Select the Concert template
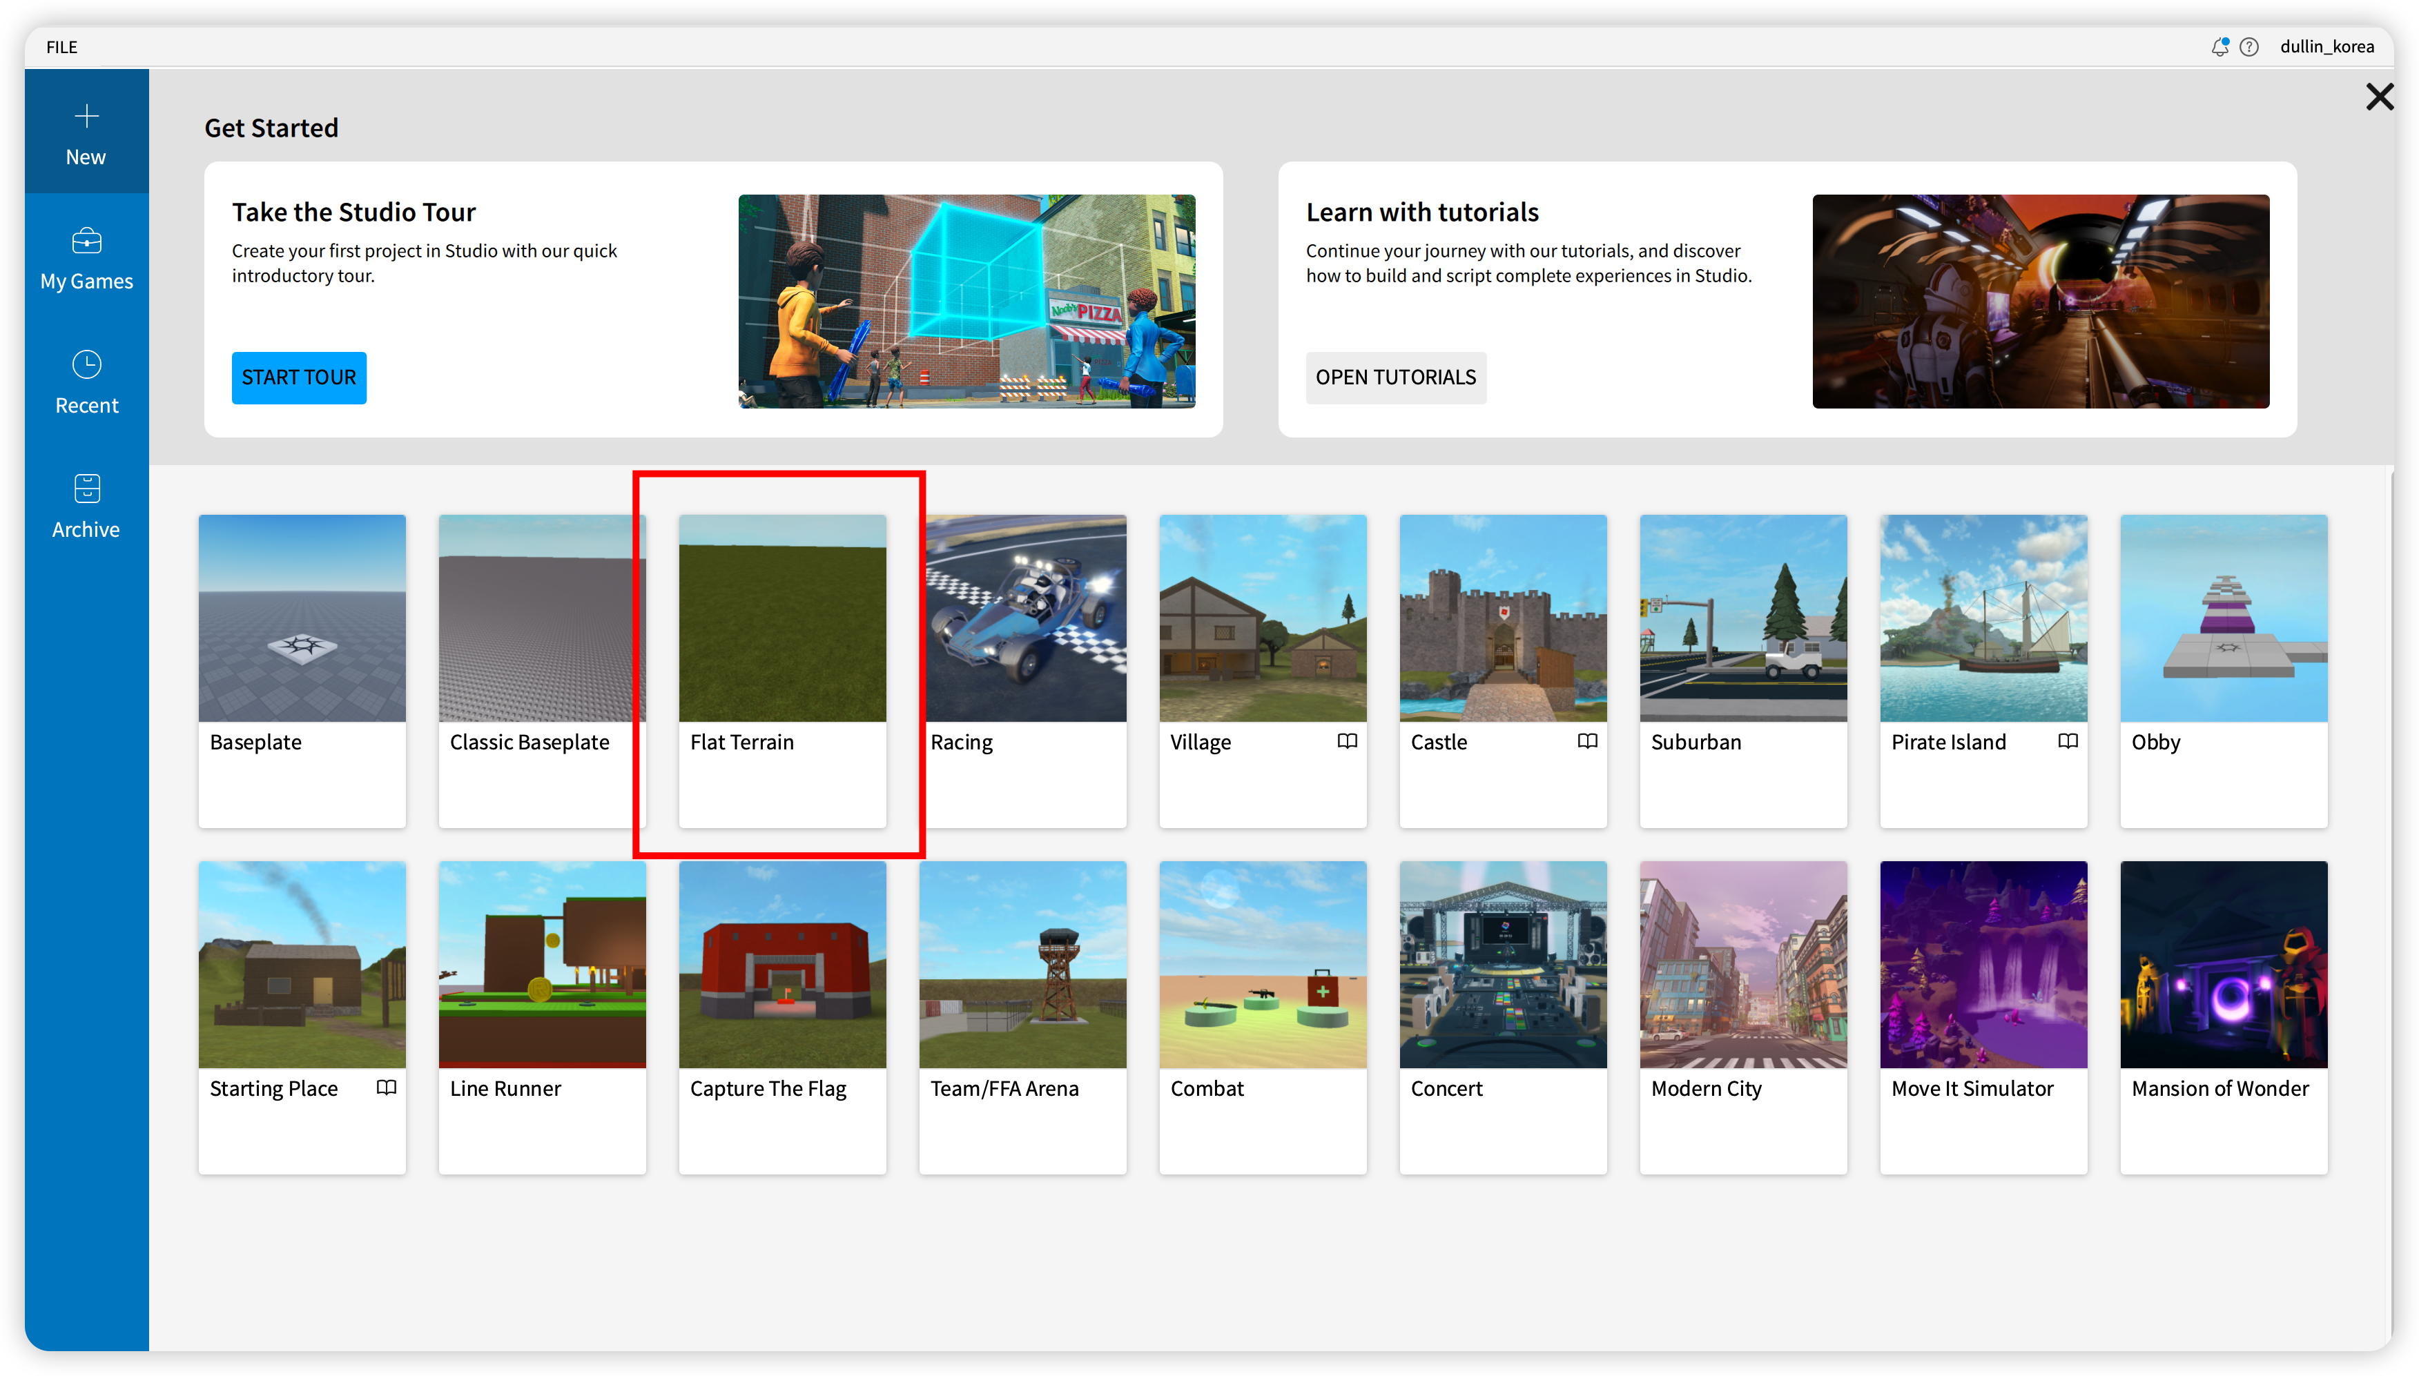The height and width of the screenshot is (1376, 2419). 1503,1017
